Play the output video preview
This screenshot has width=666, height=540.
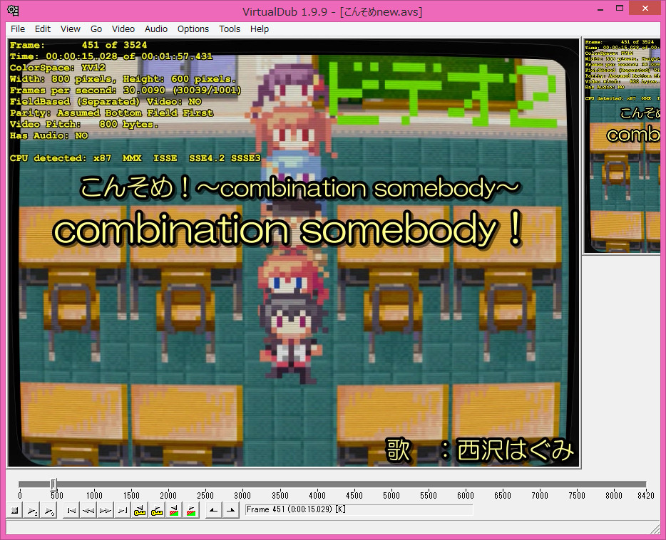click(x=49, y=510)
